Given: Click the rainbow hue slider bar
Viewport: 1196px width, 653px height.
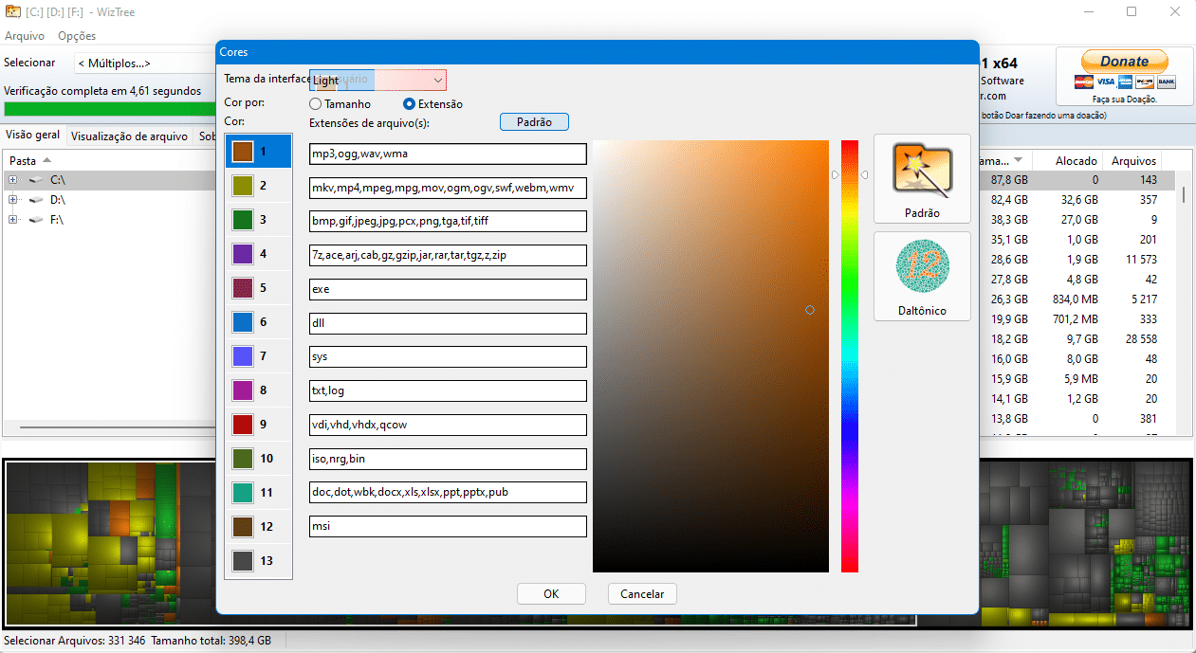Looking at the screenshot, I should (x=849, y=355).
